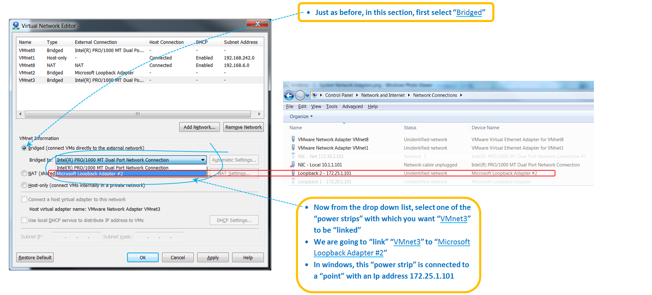Click the Restore Default button
Viewport: 652px width, 295px height.
coord(35,258)
